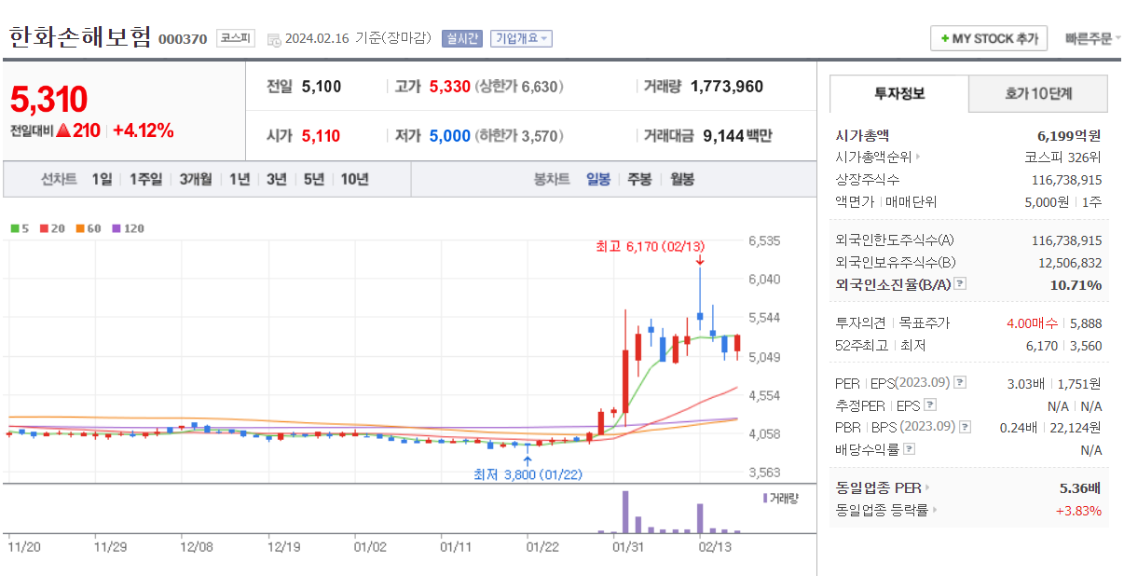Click the 실시간 badge

[x=462, y=38]
